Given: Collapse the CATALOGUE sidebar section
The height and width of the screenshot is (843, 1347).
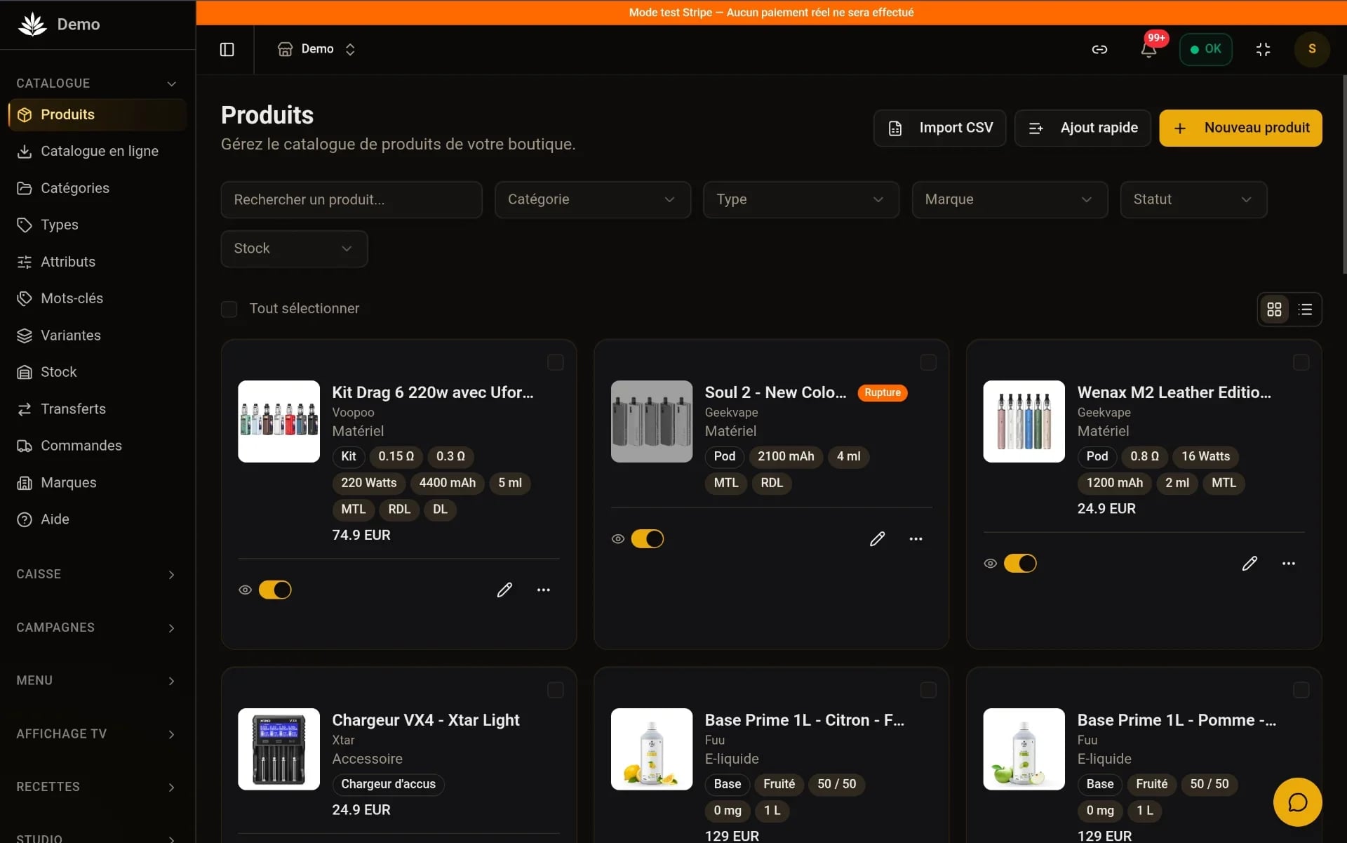Looking at the screenshot, I should [97, 84].
